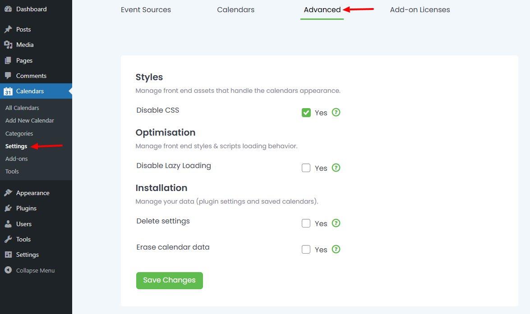Expand the Users menu item
This screenshot has height=314, width=530.
click(x=23, y=224)
